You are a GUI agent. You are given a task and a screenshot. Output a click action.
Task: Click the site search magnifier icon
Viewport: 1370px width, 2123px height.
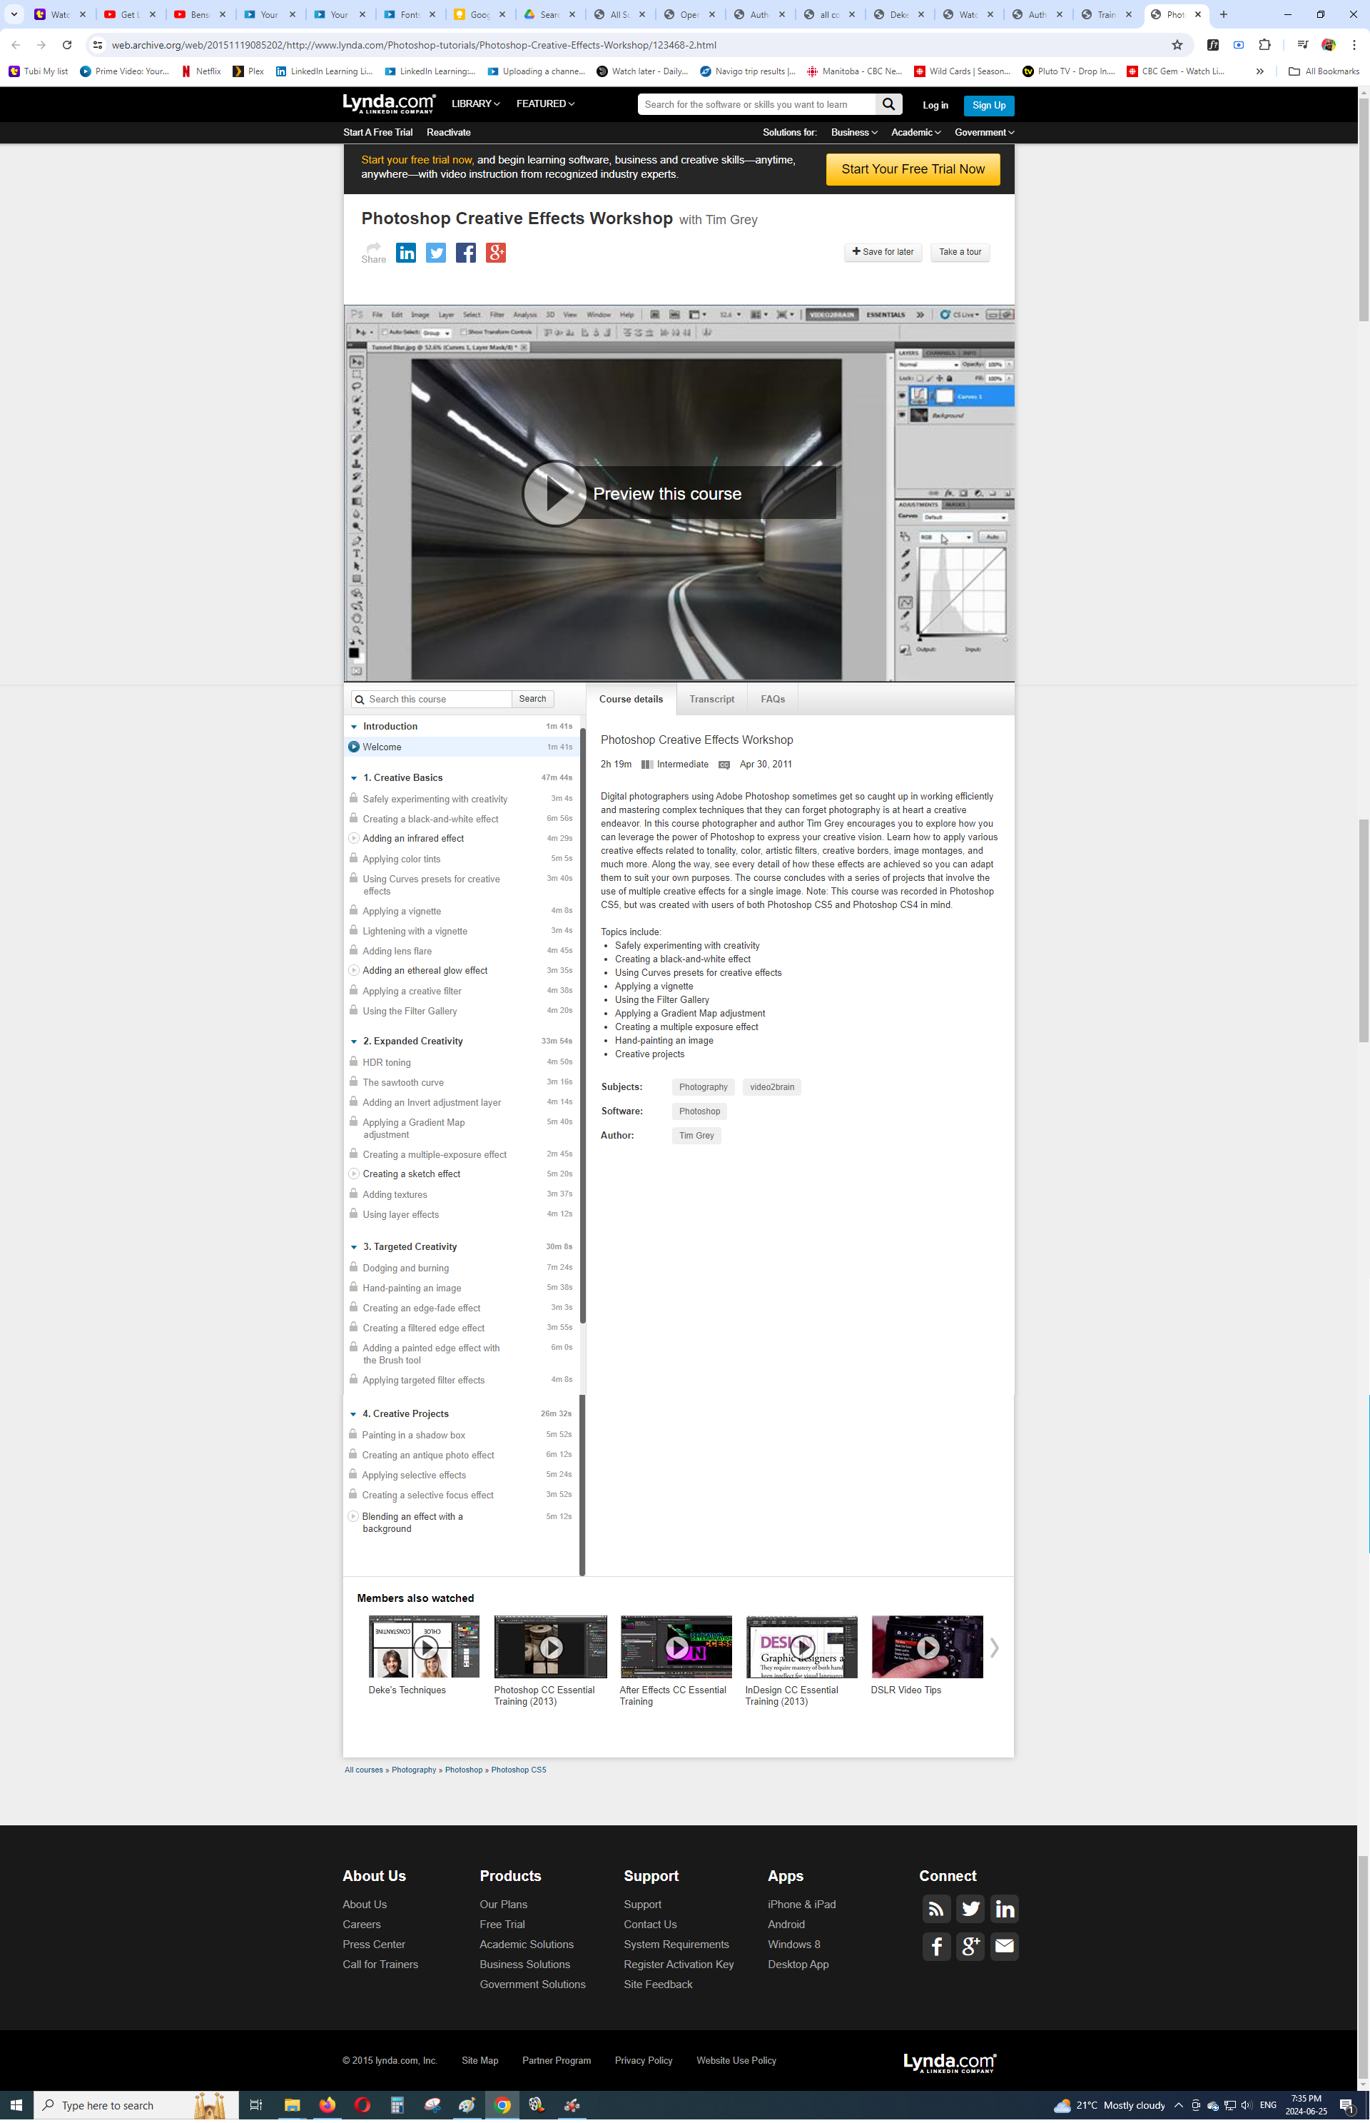(888, 105)
